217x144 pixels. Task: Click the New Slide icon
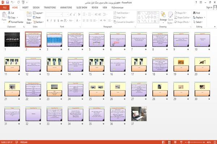point(29,14)
